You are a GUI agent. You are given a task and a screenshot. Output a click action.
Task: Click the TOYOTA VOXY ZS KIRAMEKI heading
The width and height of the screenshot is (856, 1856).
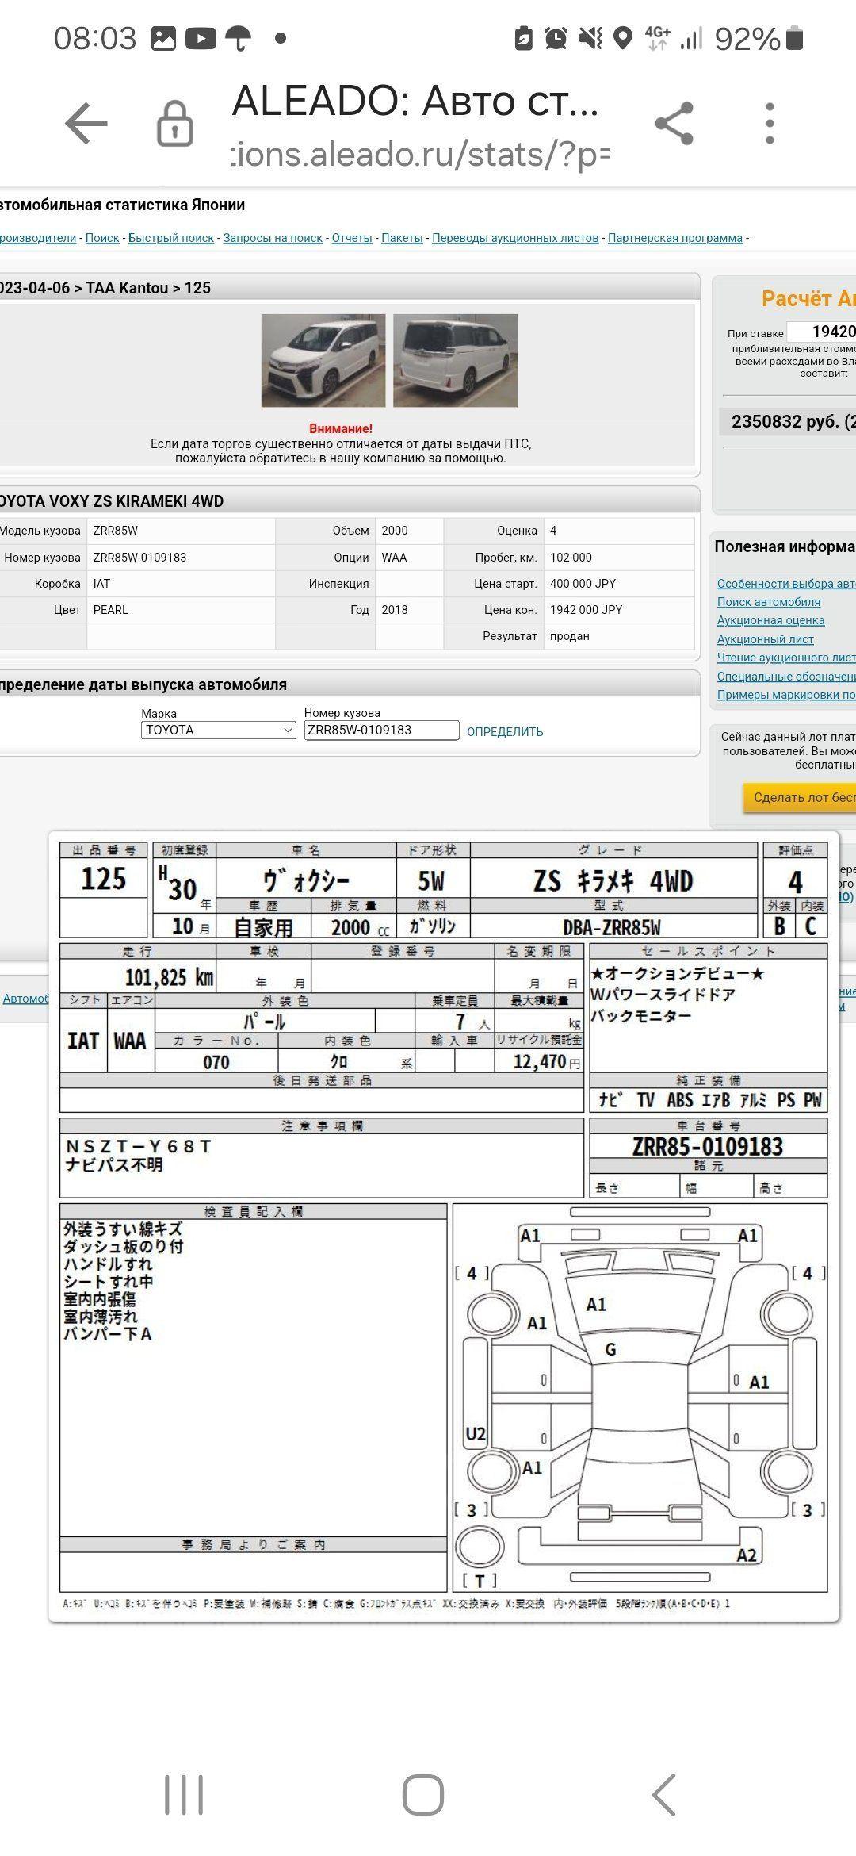[x=112, y=501]
